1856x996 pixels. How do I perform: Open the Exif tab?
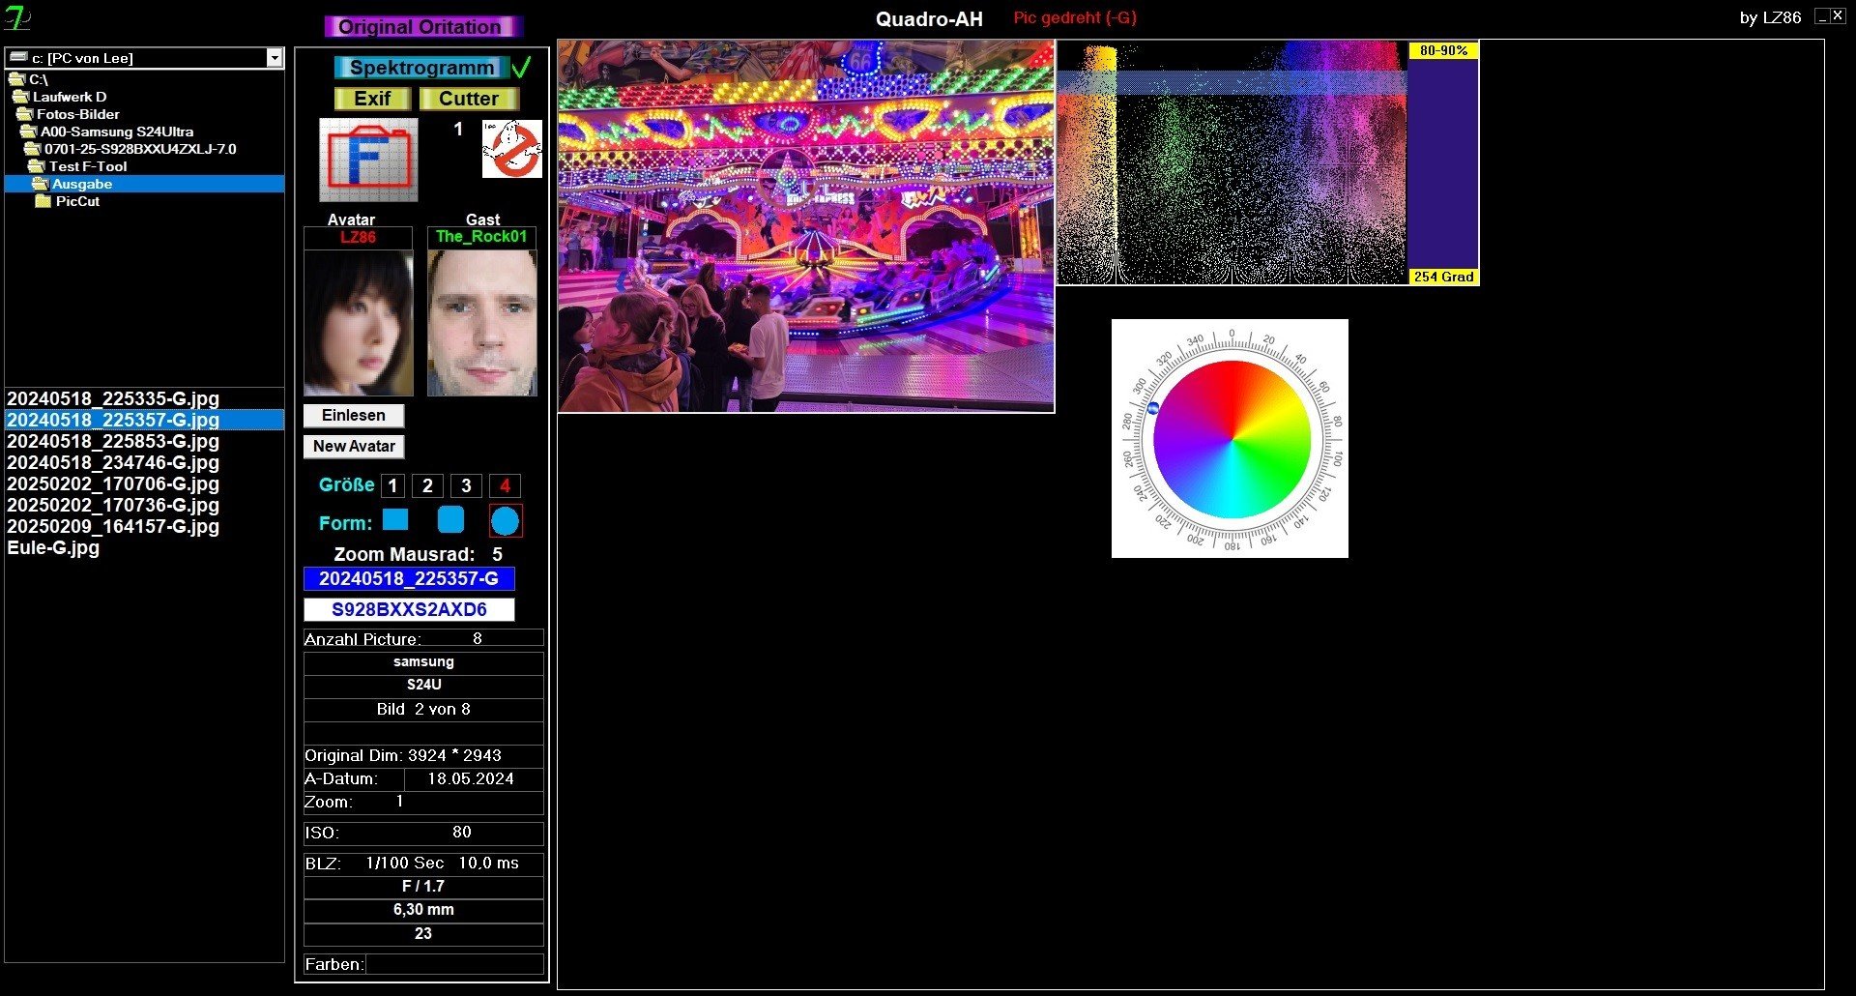coord(372,99)
